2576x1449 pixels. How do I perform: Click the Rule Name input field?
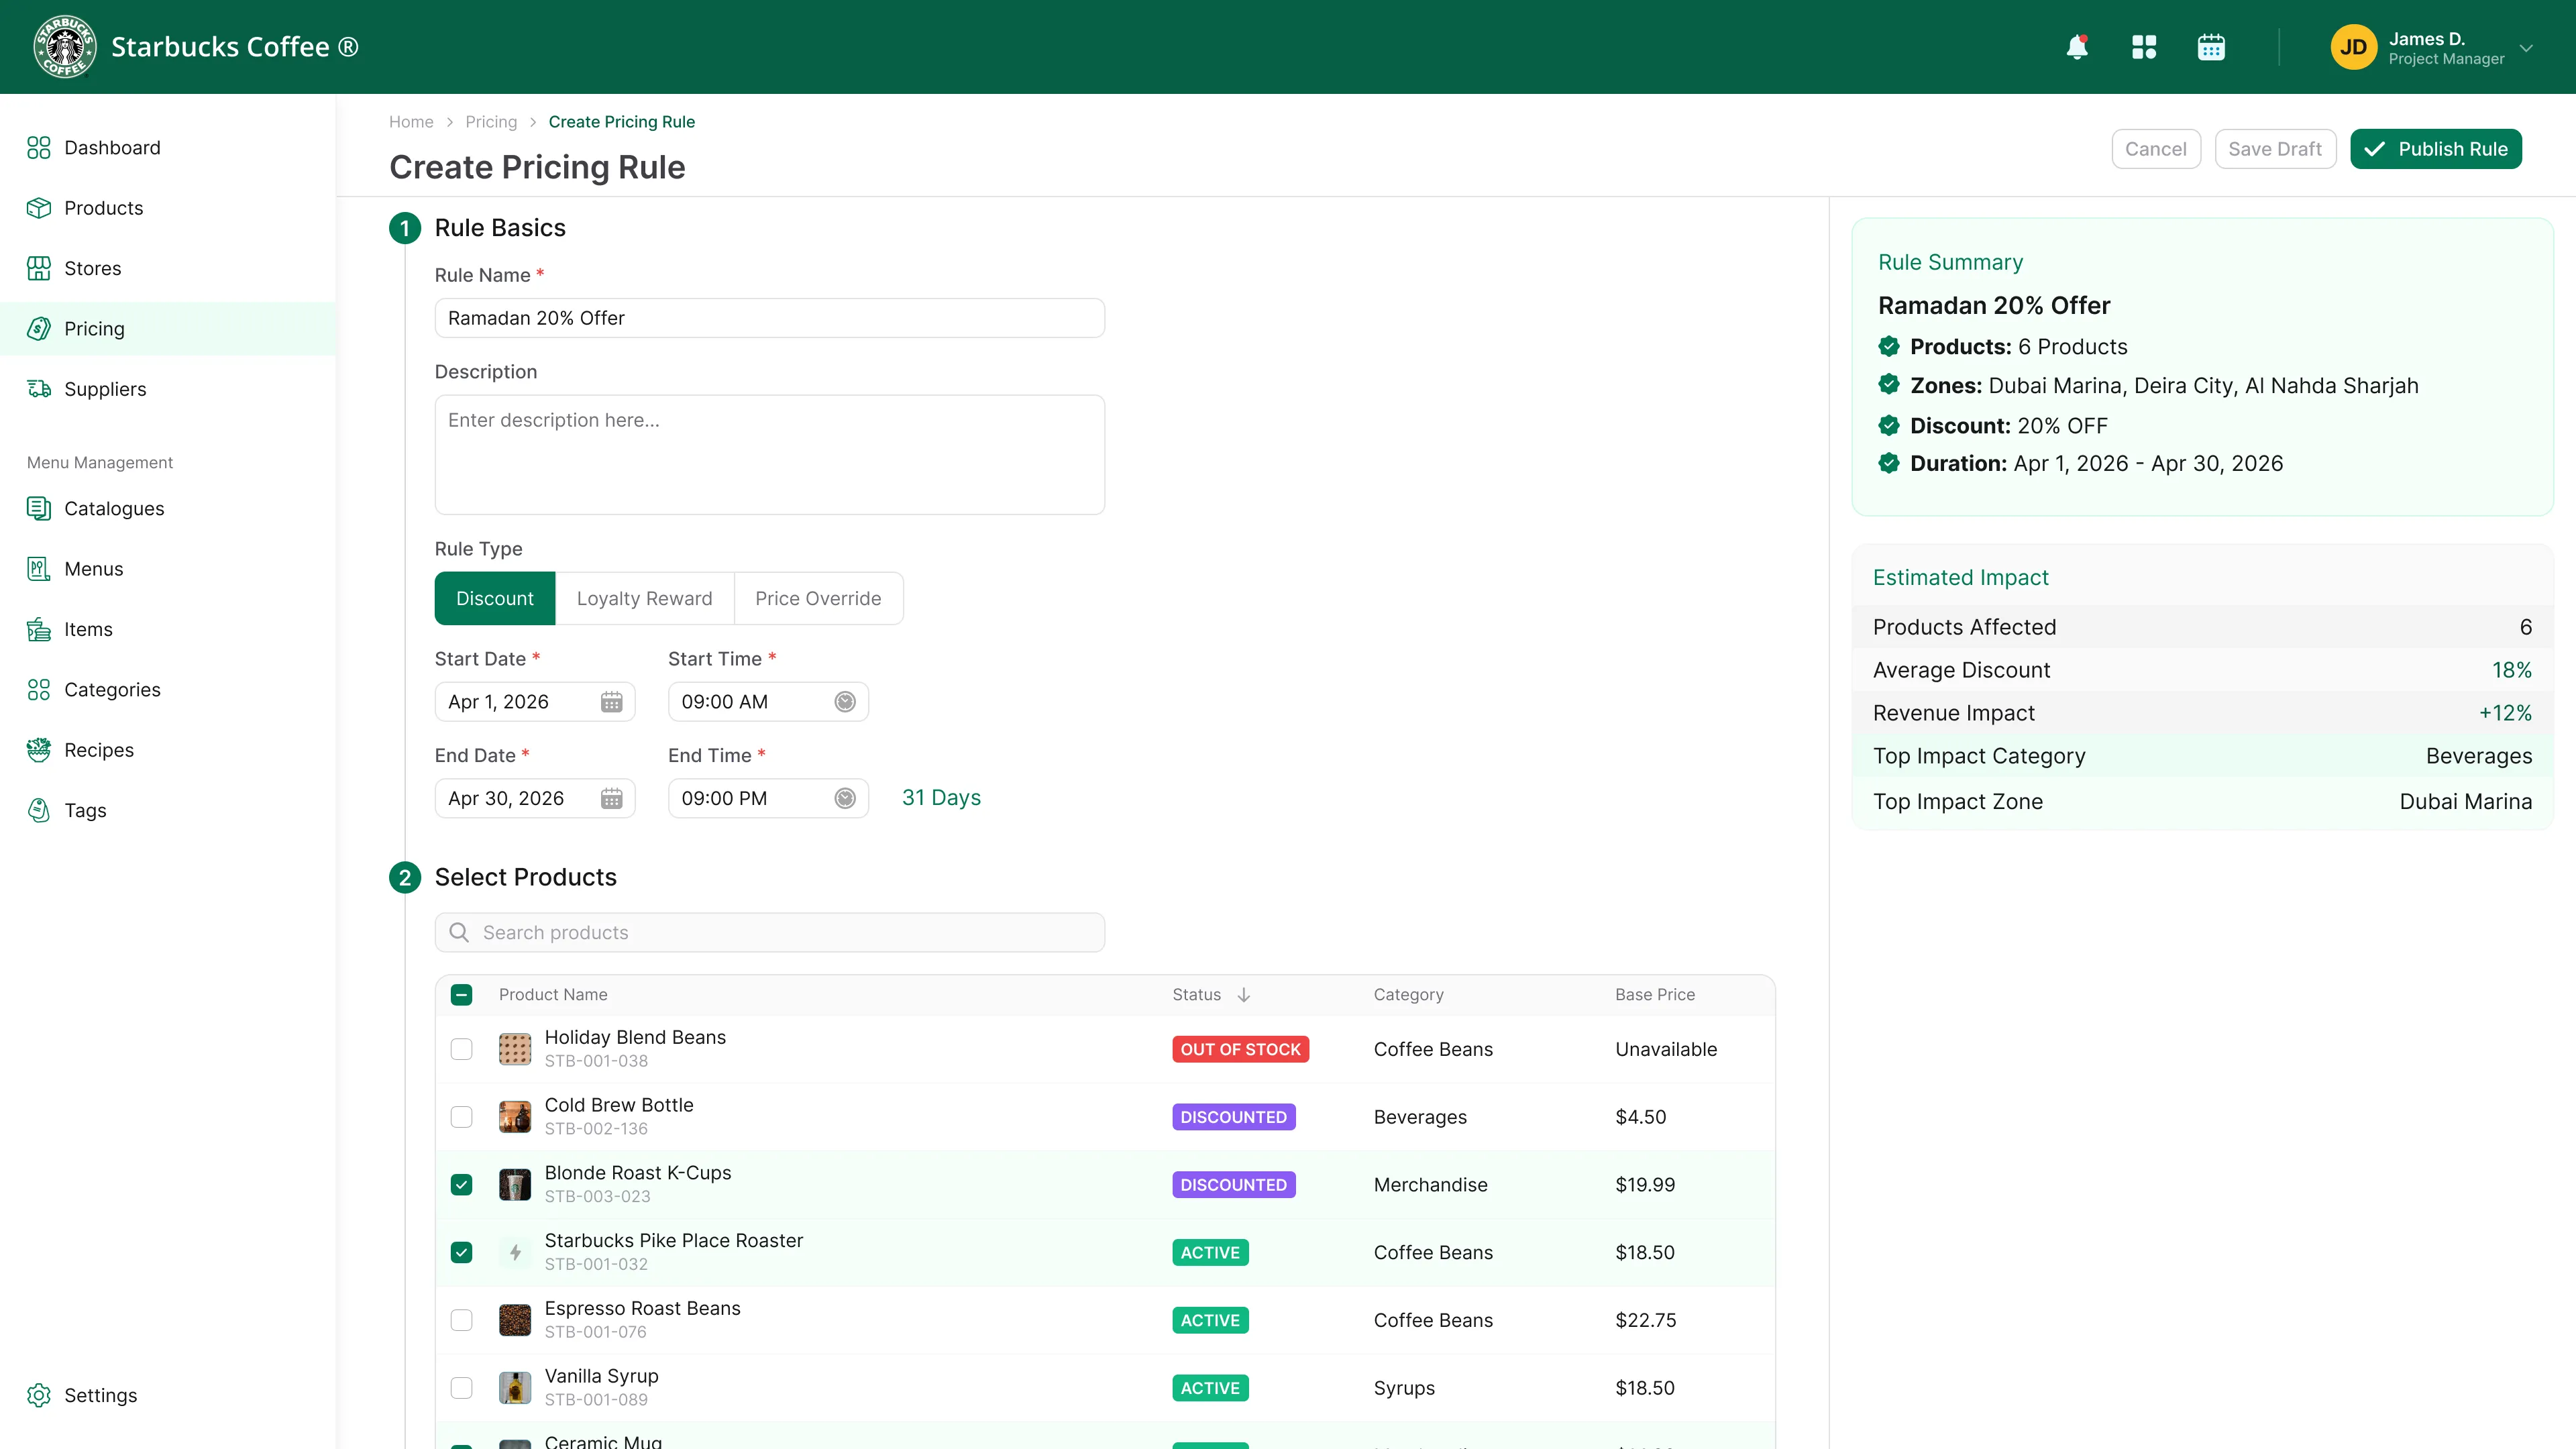(x=770, y=318)
